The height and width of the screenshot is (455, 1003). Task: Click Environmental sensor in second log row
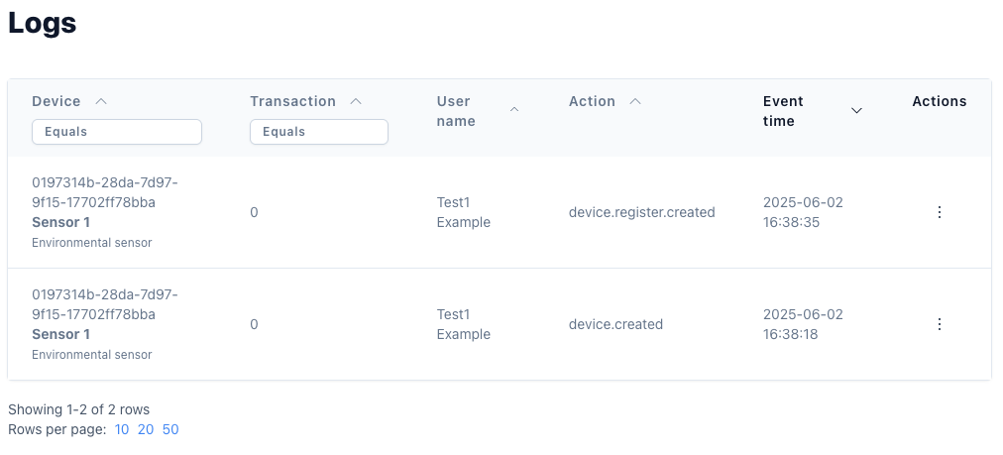coord(92,355)
